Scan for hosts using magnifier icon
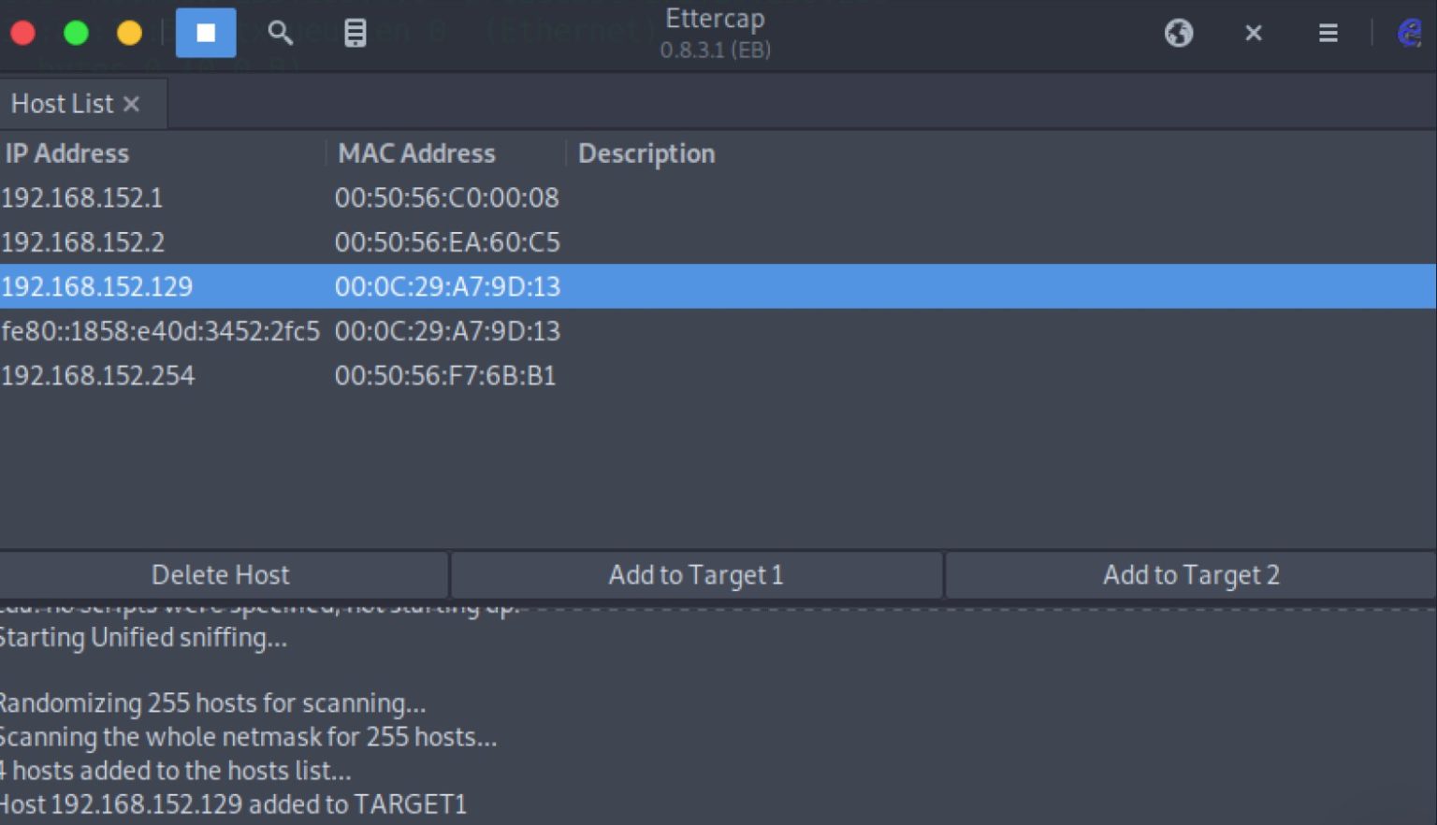1437x825 pixels. (280, 33)
